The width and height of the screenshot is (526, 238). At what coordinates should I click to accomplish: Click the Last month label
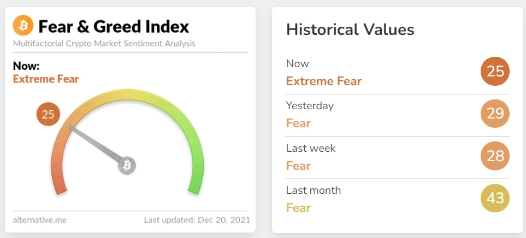pyautogui.click(x=314, y=191)
